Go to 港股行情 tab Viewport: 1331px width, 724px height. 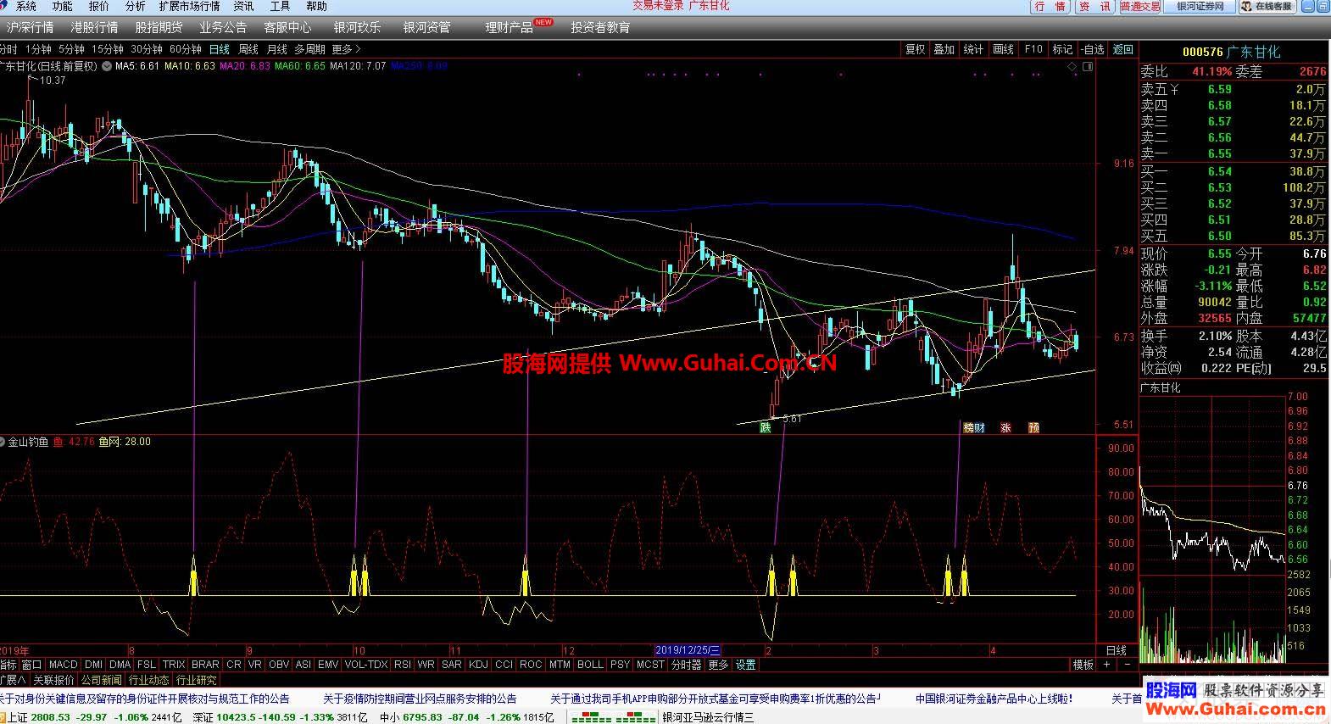pos(95,27)
